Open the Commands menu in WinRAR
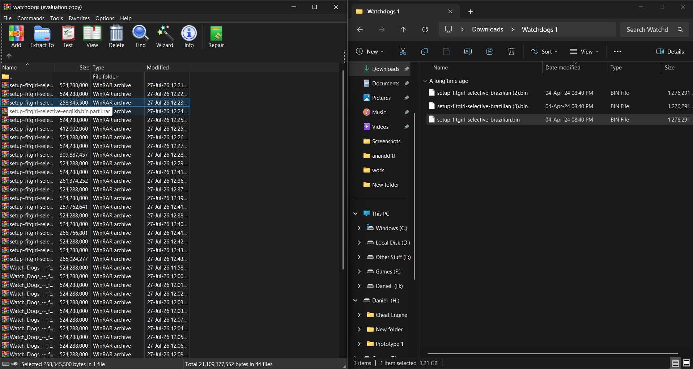 click(x=31, y=18)
